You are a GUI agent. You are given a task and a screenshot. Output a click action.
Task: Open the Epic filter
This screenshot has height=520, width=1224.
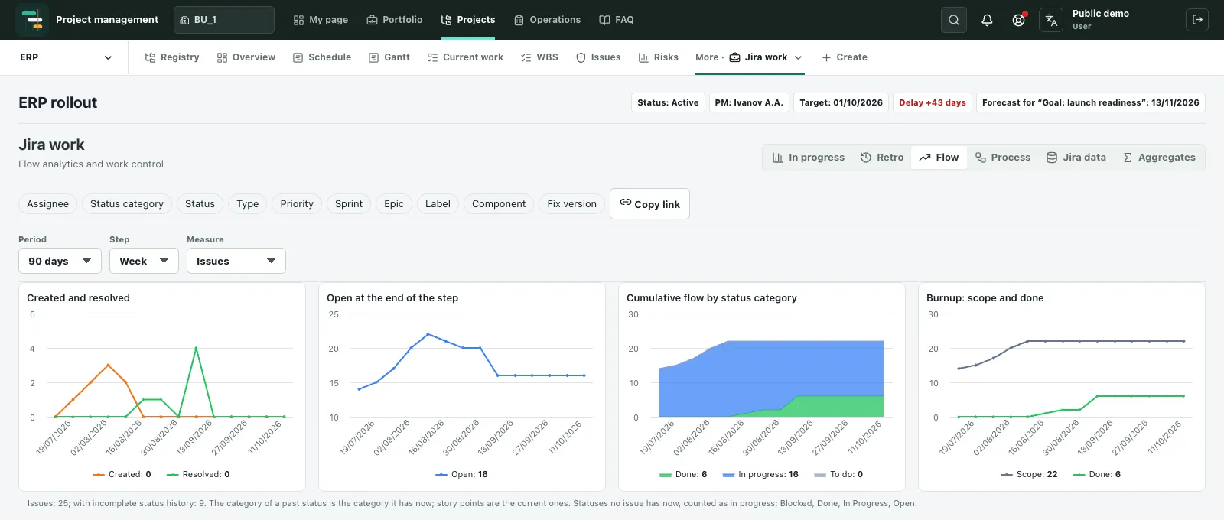(394, 204)
